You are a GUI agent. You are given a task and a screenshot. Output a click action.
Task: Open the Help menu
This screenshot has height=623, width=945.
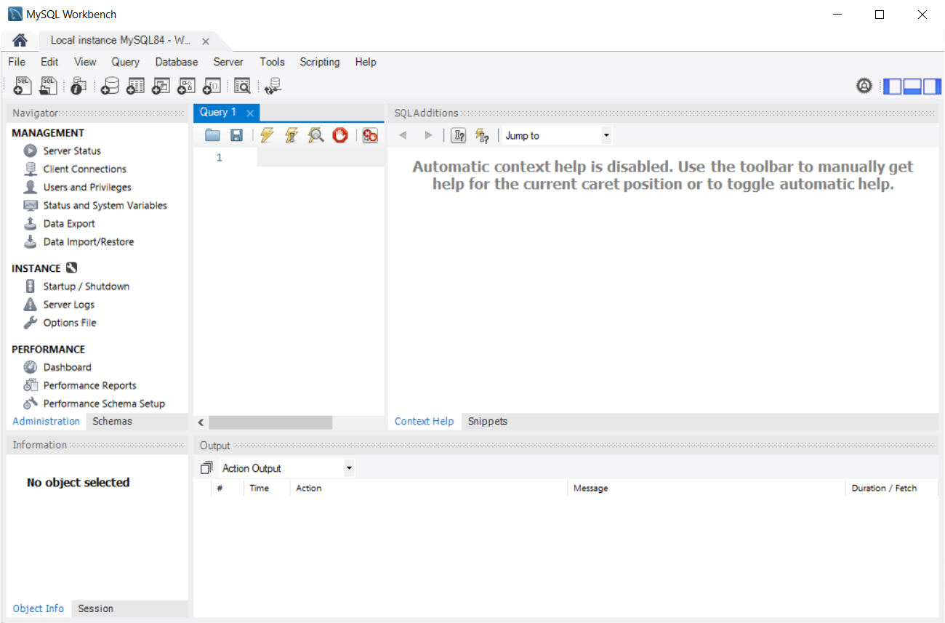(x=366, y=62)
